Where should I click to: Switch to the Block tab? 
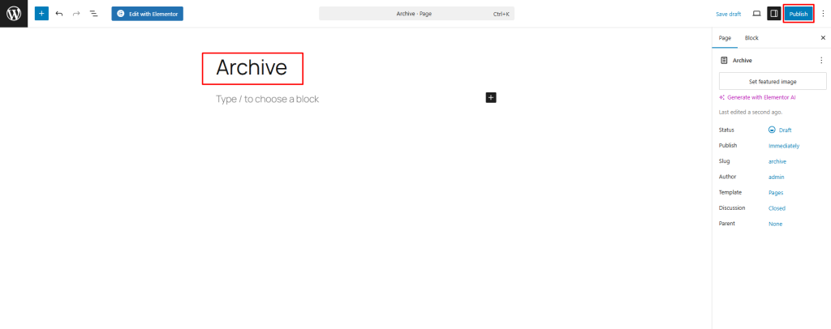click(x=751, y=38)
